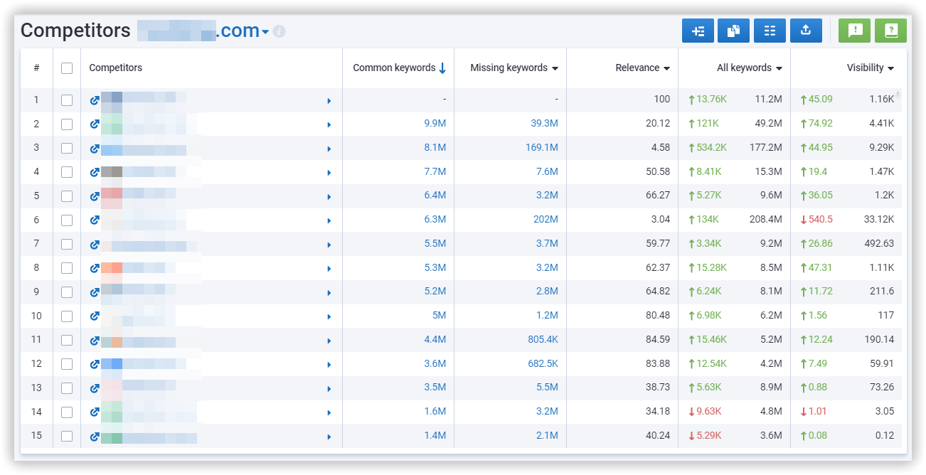Open the export report icon
This screenshot has height=475, width=926.
pyautogui.click(x=806, y=30)
